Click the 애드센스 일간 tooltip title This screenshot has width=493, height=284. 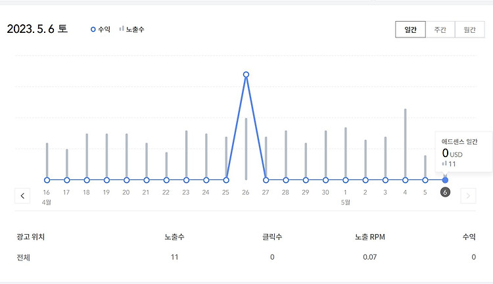point(459,142)
